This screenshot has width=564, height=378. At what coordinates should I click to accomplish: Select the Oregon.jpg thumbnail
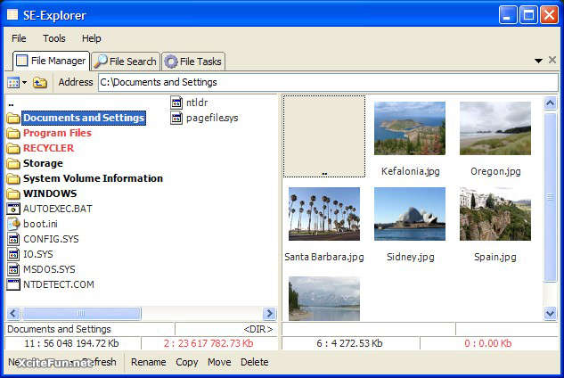[495, 128]
